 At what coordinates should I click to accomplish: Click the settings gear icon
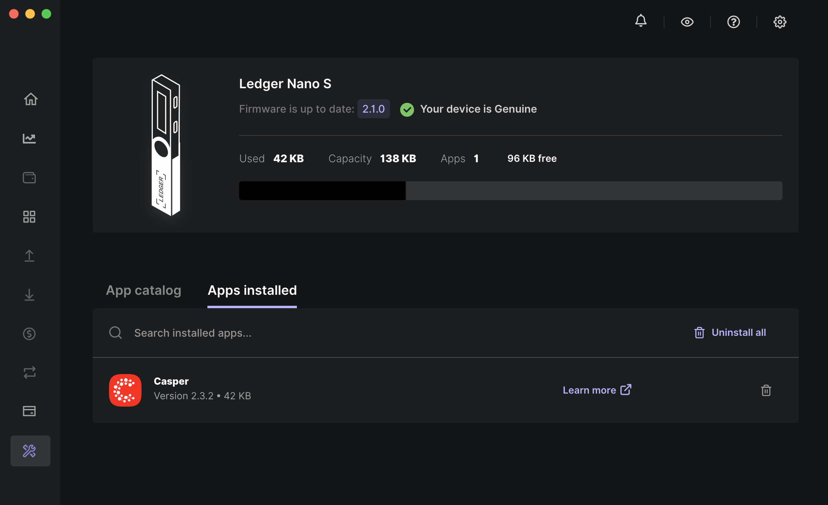click(x=780, y=22)
